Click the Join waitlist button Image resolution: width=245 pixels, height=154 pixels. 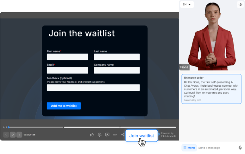click(142, 135)
